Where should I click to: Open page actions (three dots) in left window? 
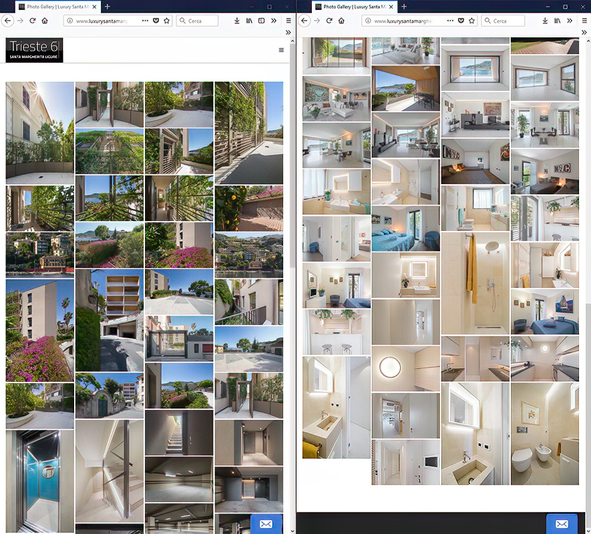point(145,21)
